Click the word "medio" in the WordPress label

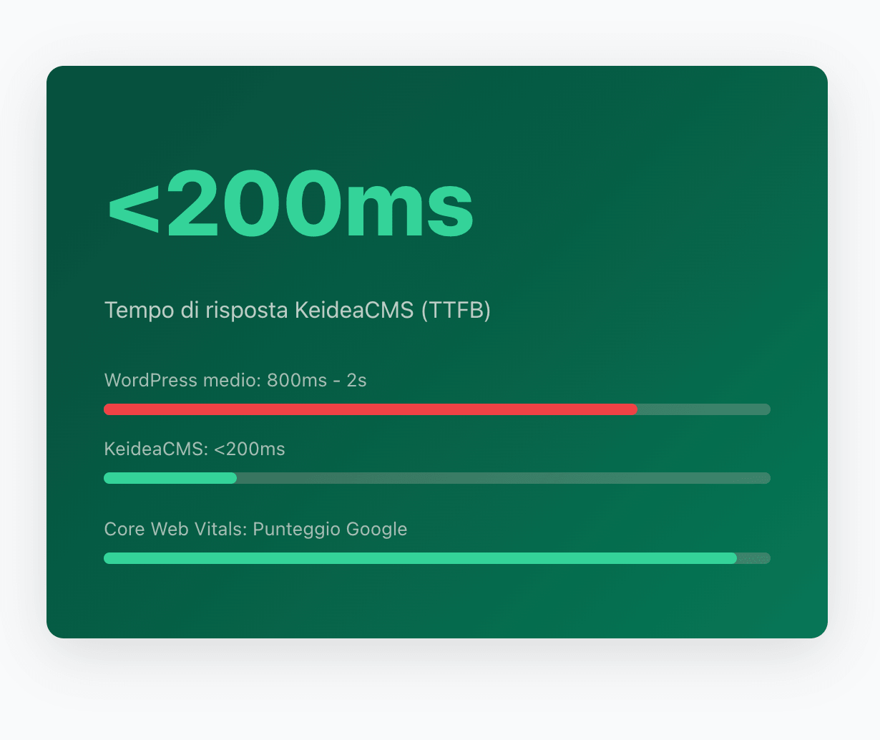(231, 381)
